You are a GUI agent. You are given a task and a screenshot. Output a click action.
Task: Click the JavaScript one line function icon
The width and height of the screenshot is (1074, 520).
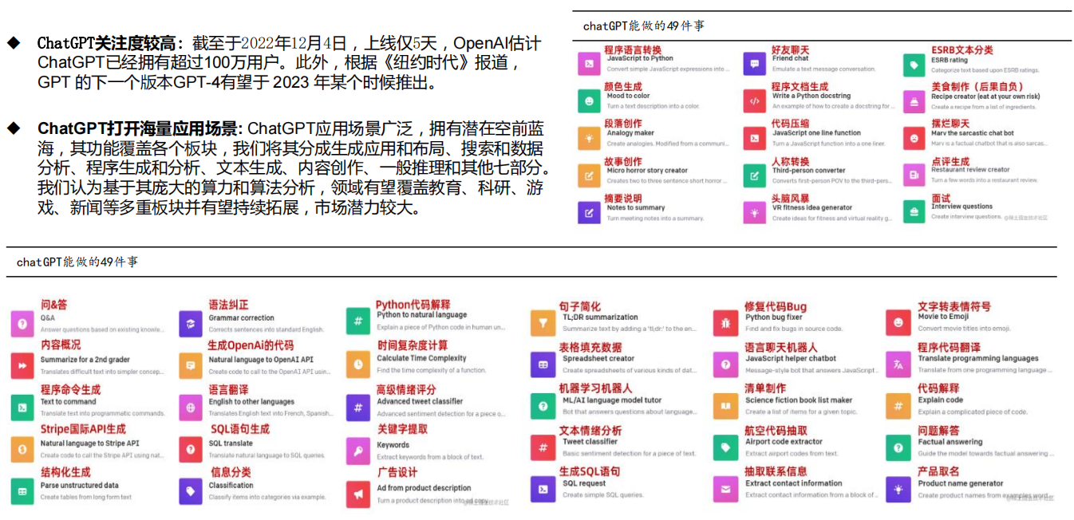[x=754, y=138]
